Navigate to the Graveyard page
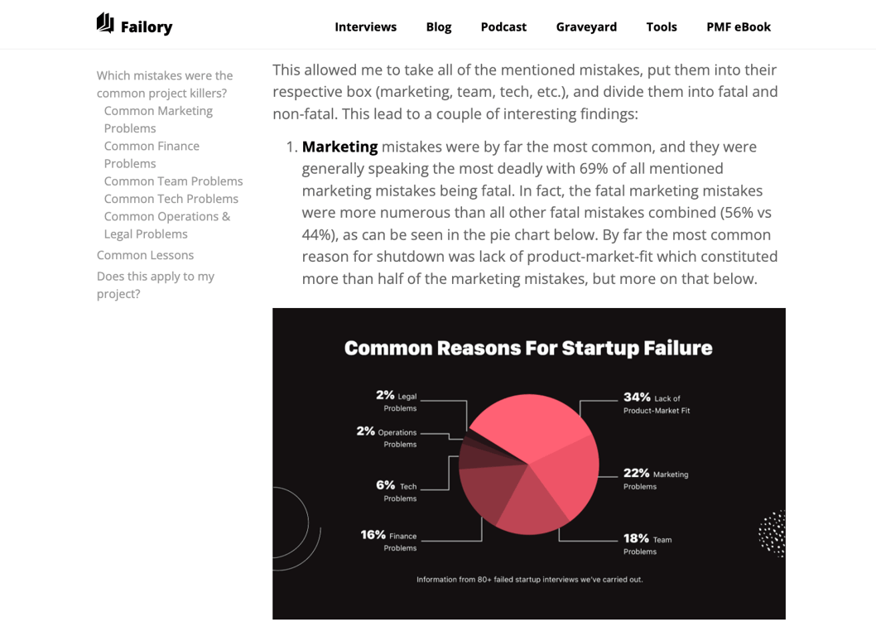Viewport: 876px width, 636px height. [x=586, y=26]
